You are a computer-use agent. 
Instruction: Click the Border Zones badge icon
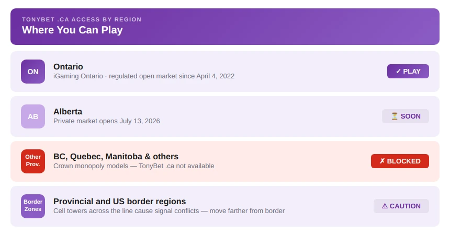[33, 206]
